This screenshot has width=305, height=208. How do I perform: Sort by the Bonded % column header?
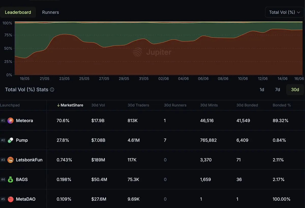coord(282,105)
